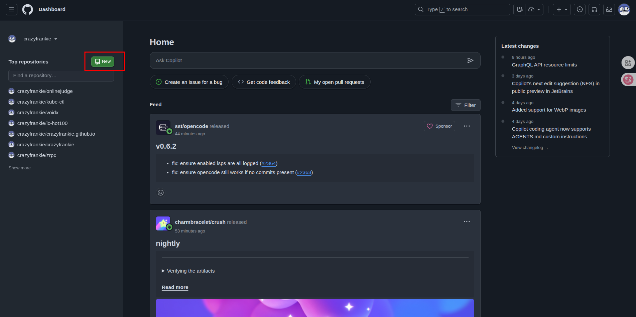Expand the create new plus dropdown
The width and height of the screenshot is (636, 317).
pos(561,9)
